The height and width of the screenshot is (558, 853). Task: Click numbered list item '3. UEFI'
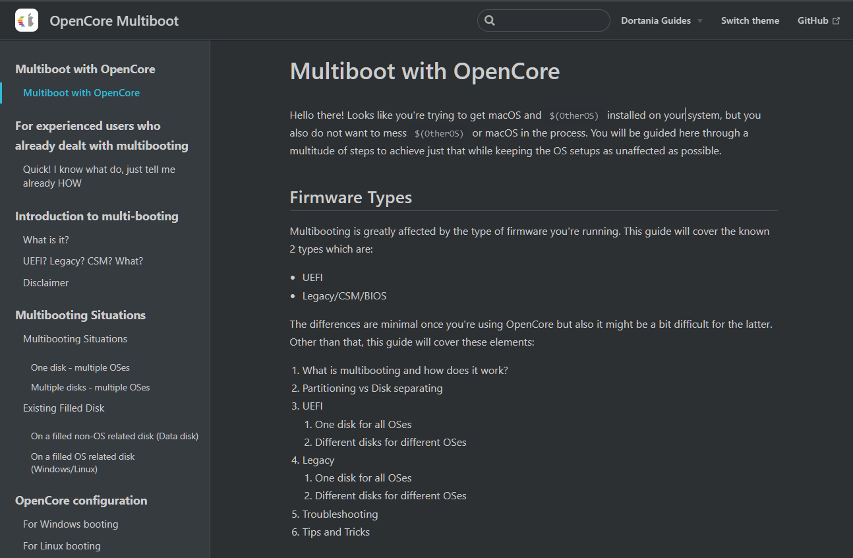[312, 406]
